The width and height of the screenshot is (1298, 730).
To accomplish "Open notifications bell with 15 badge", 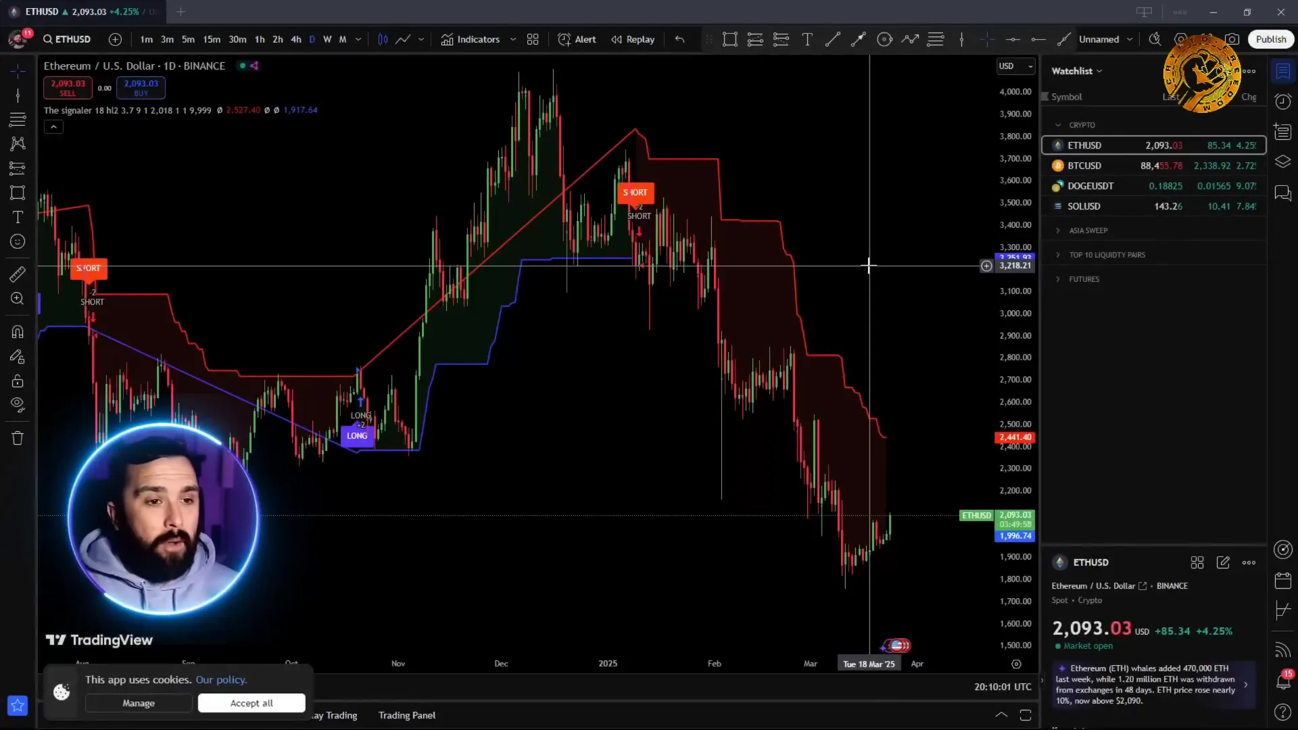I will coord(1282,681).
